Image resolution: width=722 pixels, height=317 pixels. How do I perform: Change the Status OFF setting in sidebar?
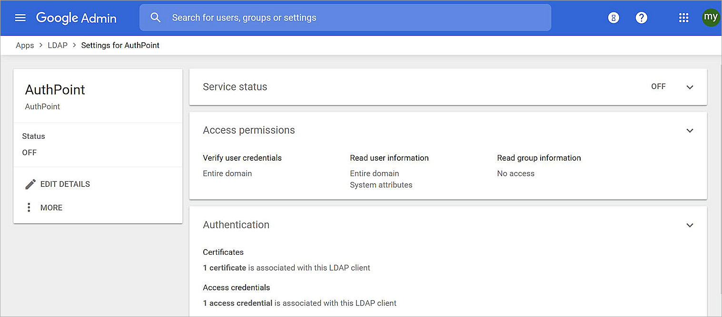pyautogui.click(x=30, y=153)
